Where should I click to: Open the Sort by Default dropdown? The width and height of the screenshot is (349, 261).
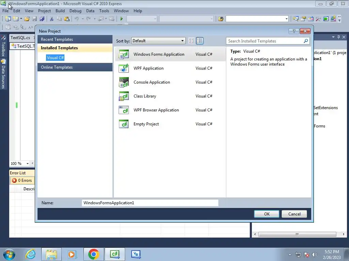point(158,41)
